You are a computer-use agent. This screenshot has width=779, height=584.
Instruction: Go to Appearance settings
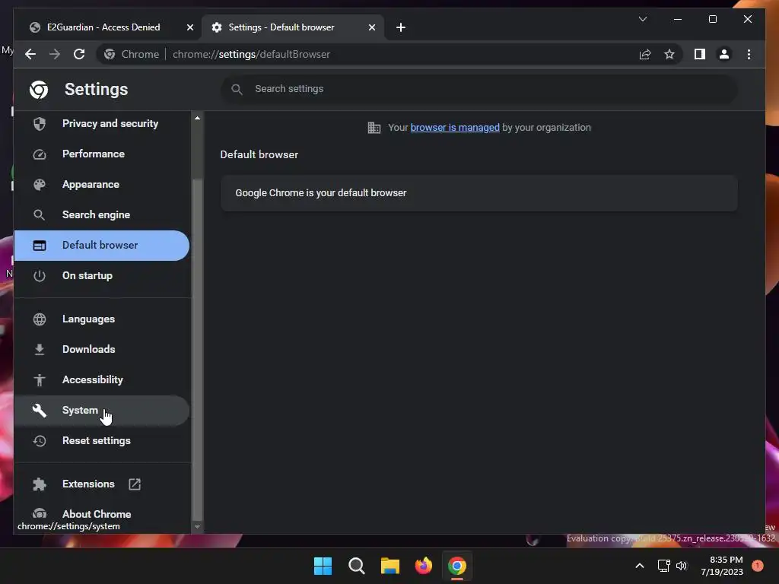pyautogui.click(x=102, y=184)
